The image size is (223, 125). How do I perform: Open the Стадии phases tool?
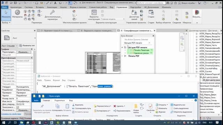(151, 14)
